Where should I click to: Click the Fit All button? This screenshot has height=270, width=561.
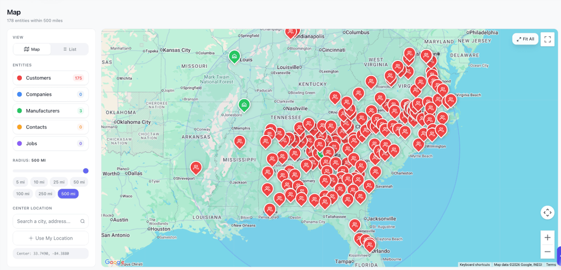point(525,39)
